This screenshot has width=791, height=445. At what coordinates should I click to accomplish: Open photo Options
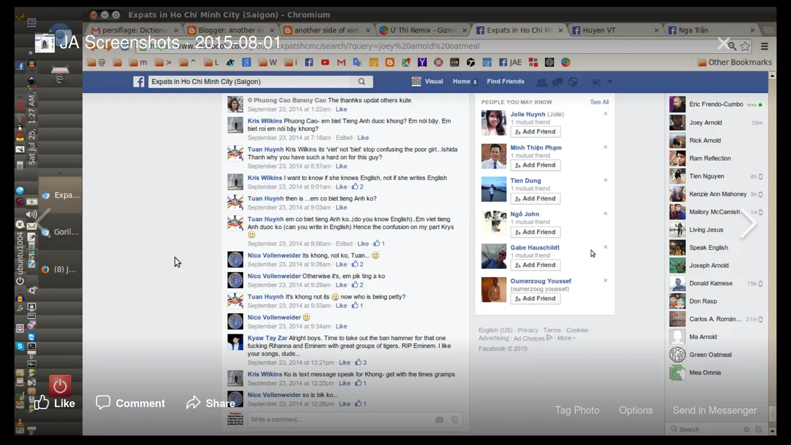pos(636,410)
